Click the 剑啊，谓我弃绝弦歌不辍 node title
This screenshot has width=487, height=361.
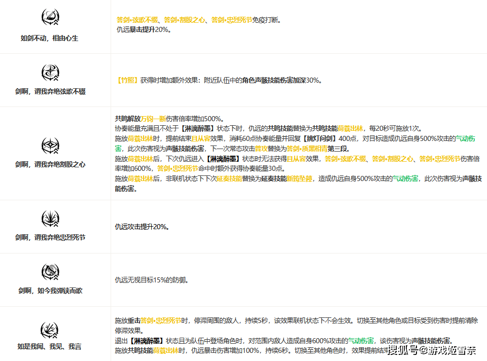tap(50, 92)
